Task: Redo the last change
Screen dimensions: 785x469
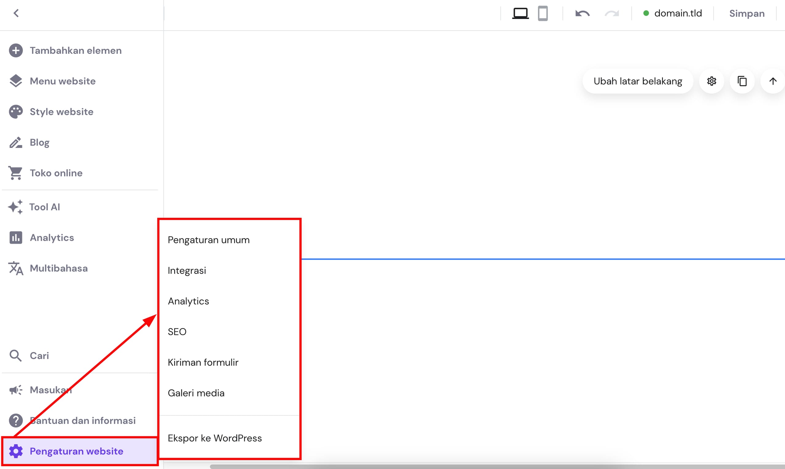Action: pos(612,13)
